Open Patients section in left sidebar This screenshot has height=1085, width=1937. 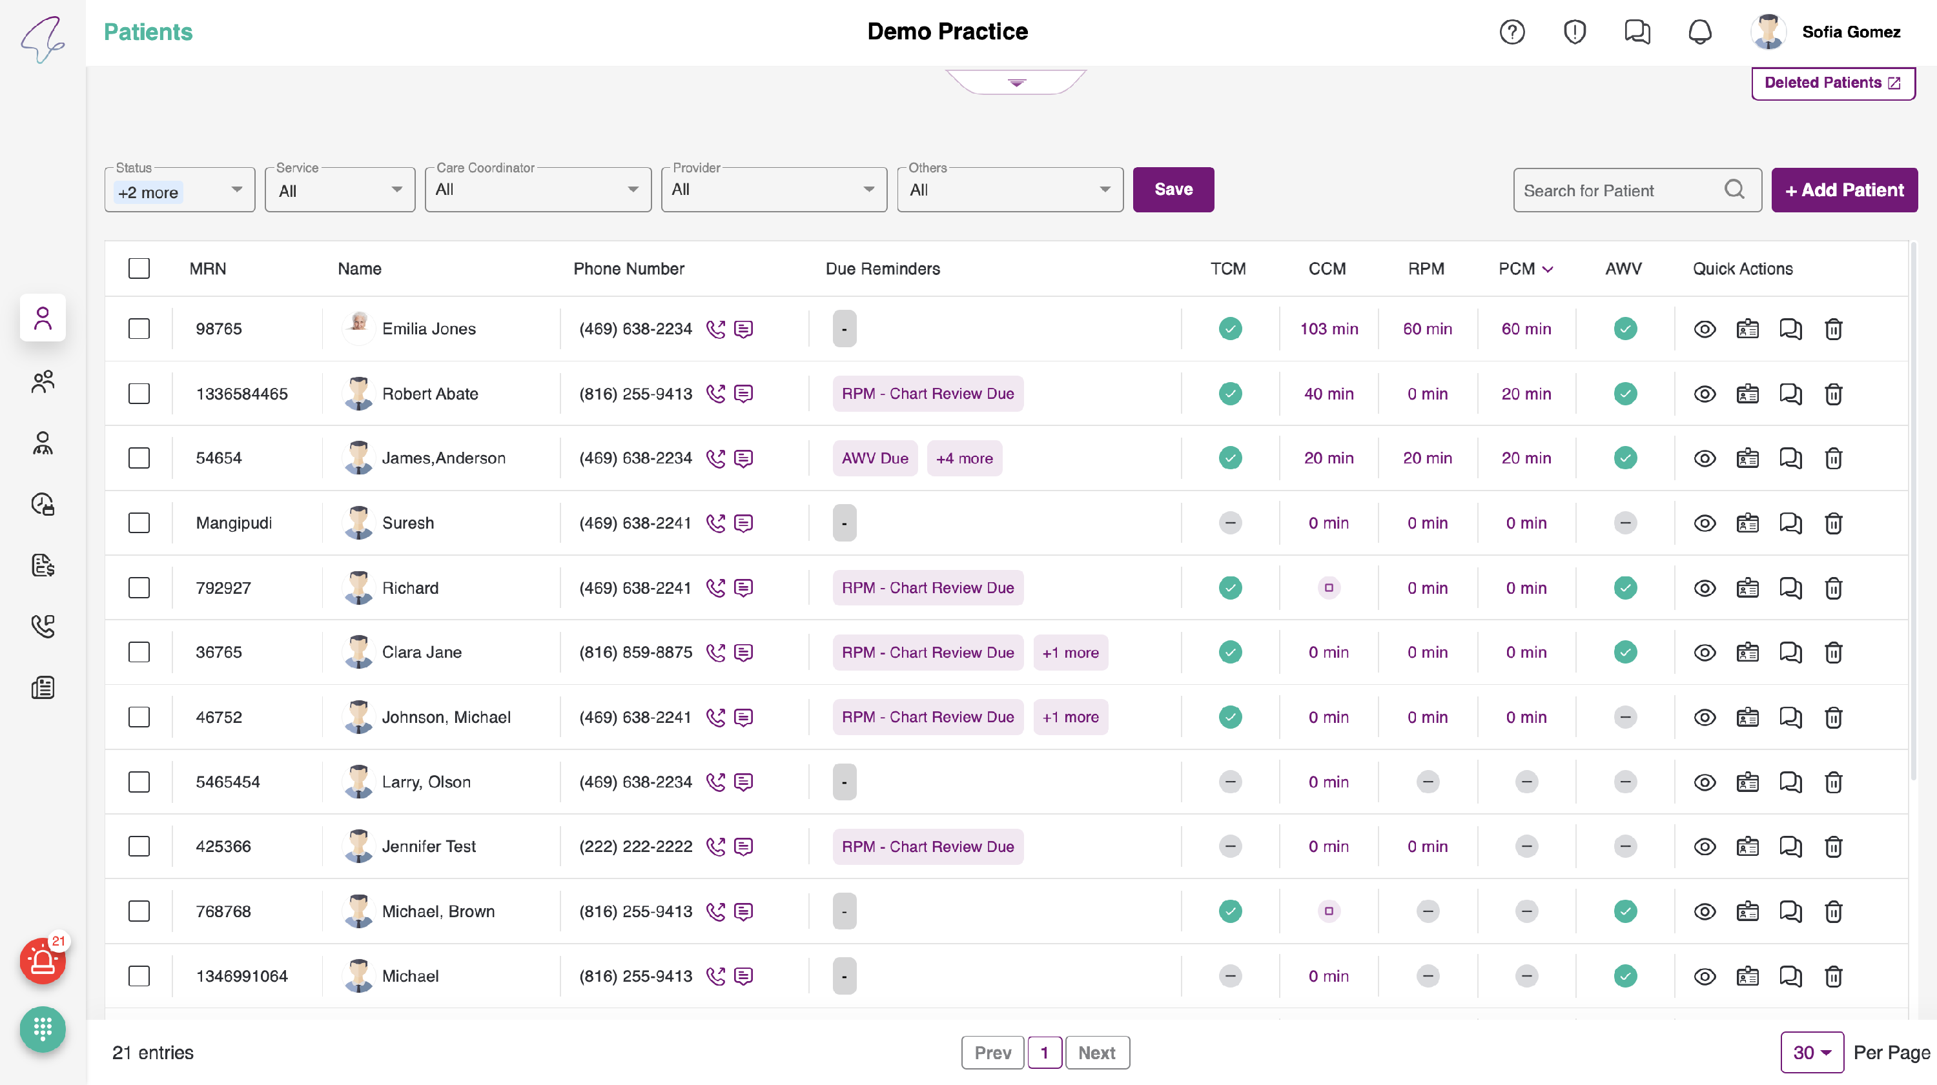pyautogui.click(x=43, y=318)
